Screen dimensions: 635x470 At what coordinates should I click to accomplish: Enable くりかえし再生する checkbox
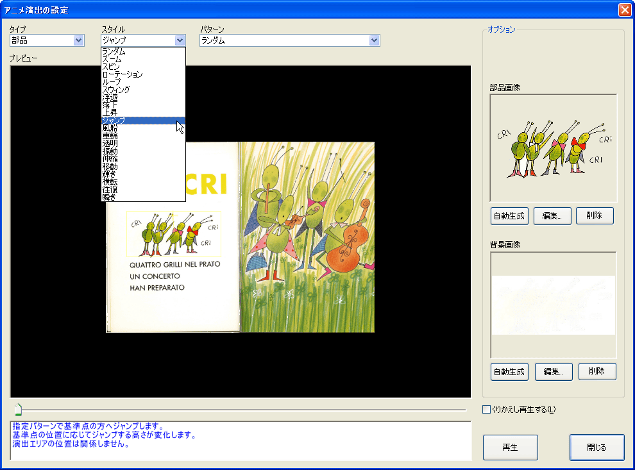click(486, 410)
